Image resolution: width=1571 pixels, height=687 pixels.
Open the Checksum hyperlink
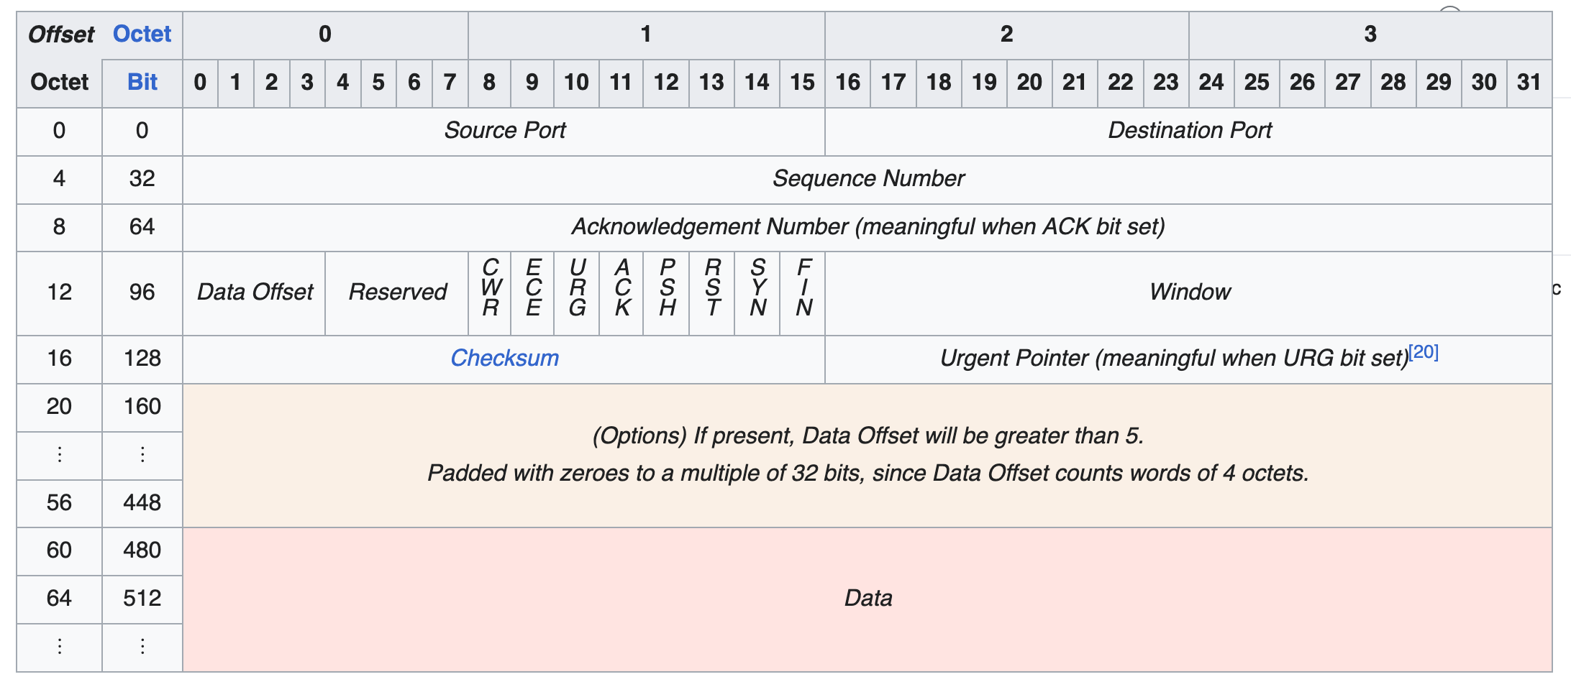coord(504,359)
